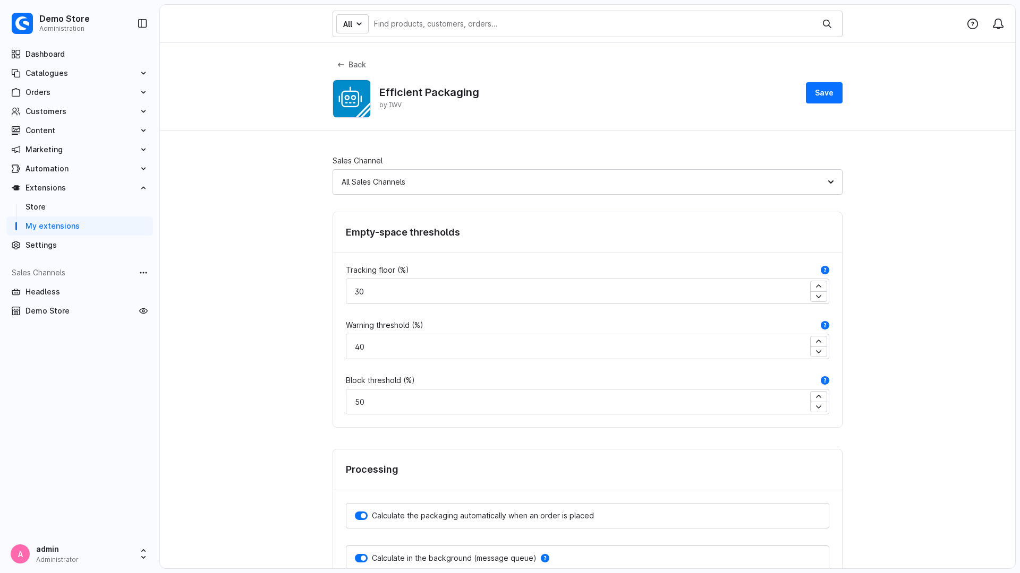Screen dimensions: 1020x573
Task: Open the notifications bell
Action: click(x=998, y=24)
